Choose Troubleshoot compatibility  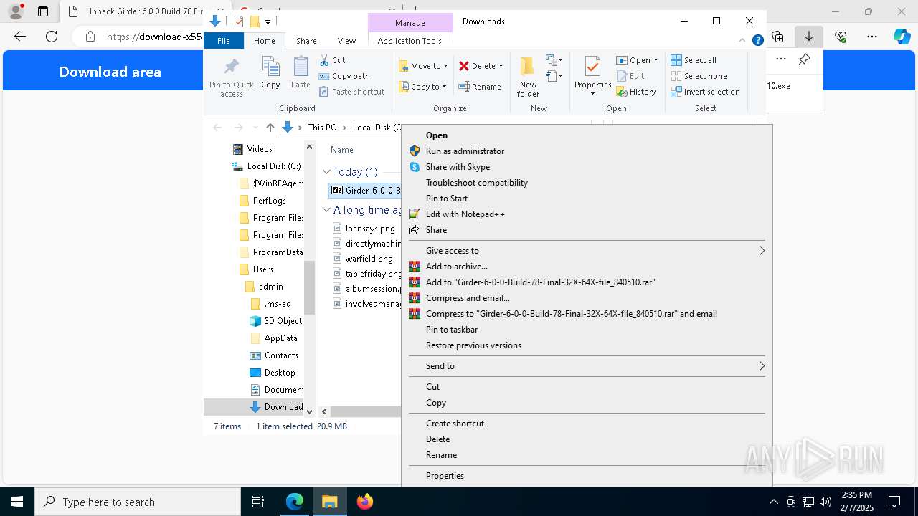point(587,183)
